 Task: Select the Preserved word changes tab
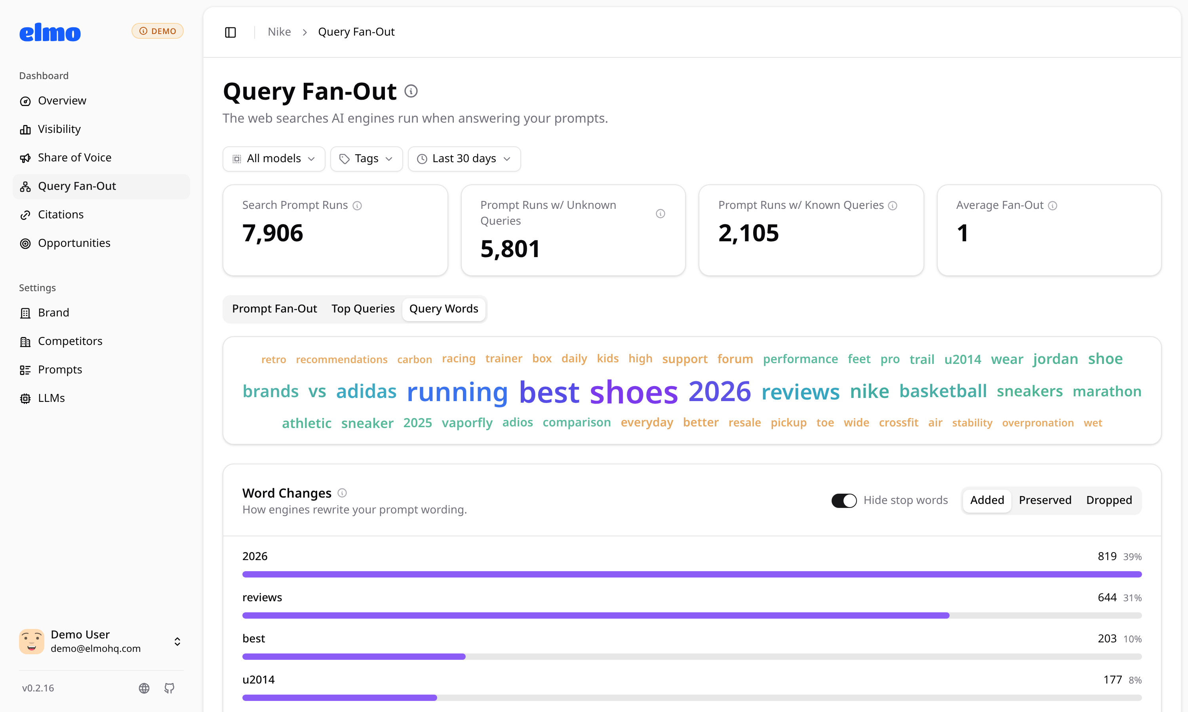(1045, 500)
